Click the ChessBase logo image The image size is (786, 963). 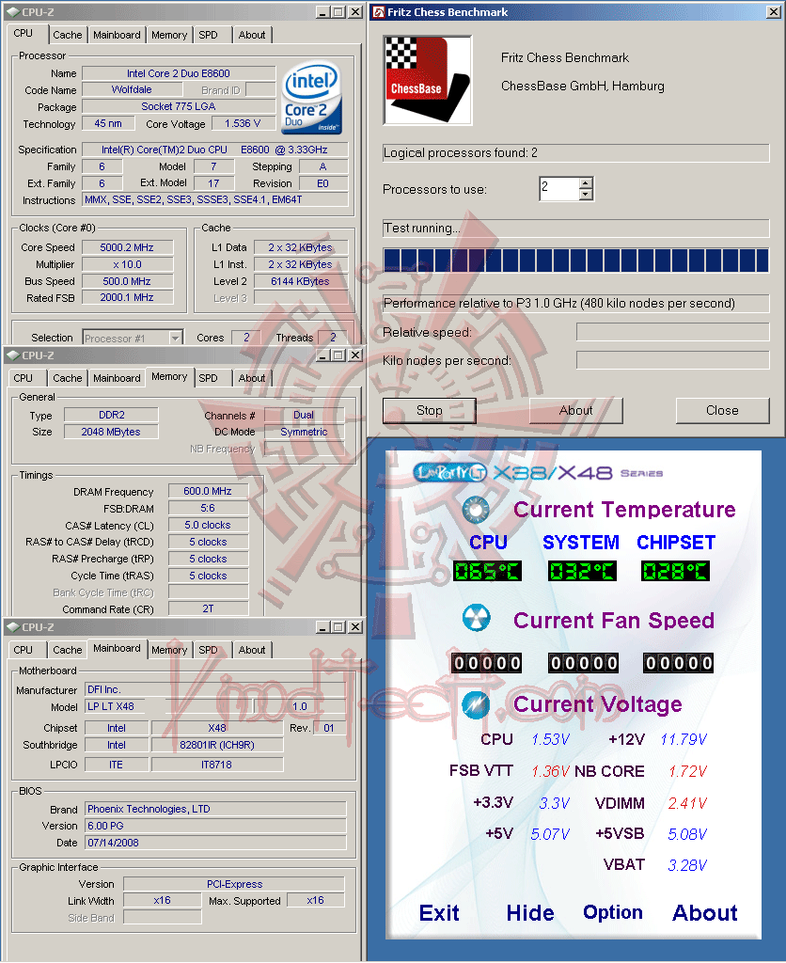tap(428, 80)
